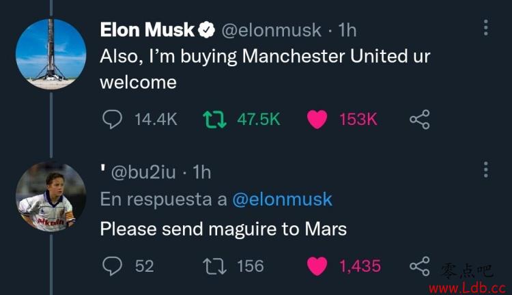Undo retweet on the Manchester United tweet
Viewport: 512px width, 295px height.
(x=214, y=120)
